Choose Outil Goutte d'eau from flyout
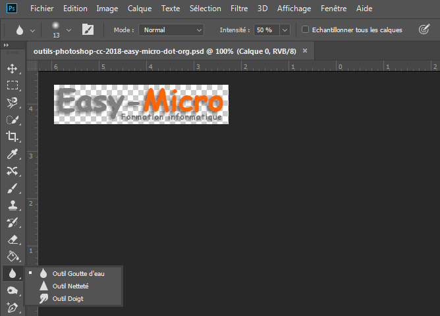Screen dimensions: 440x316 (x=74, y=273)
